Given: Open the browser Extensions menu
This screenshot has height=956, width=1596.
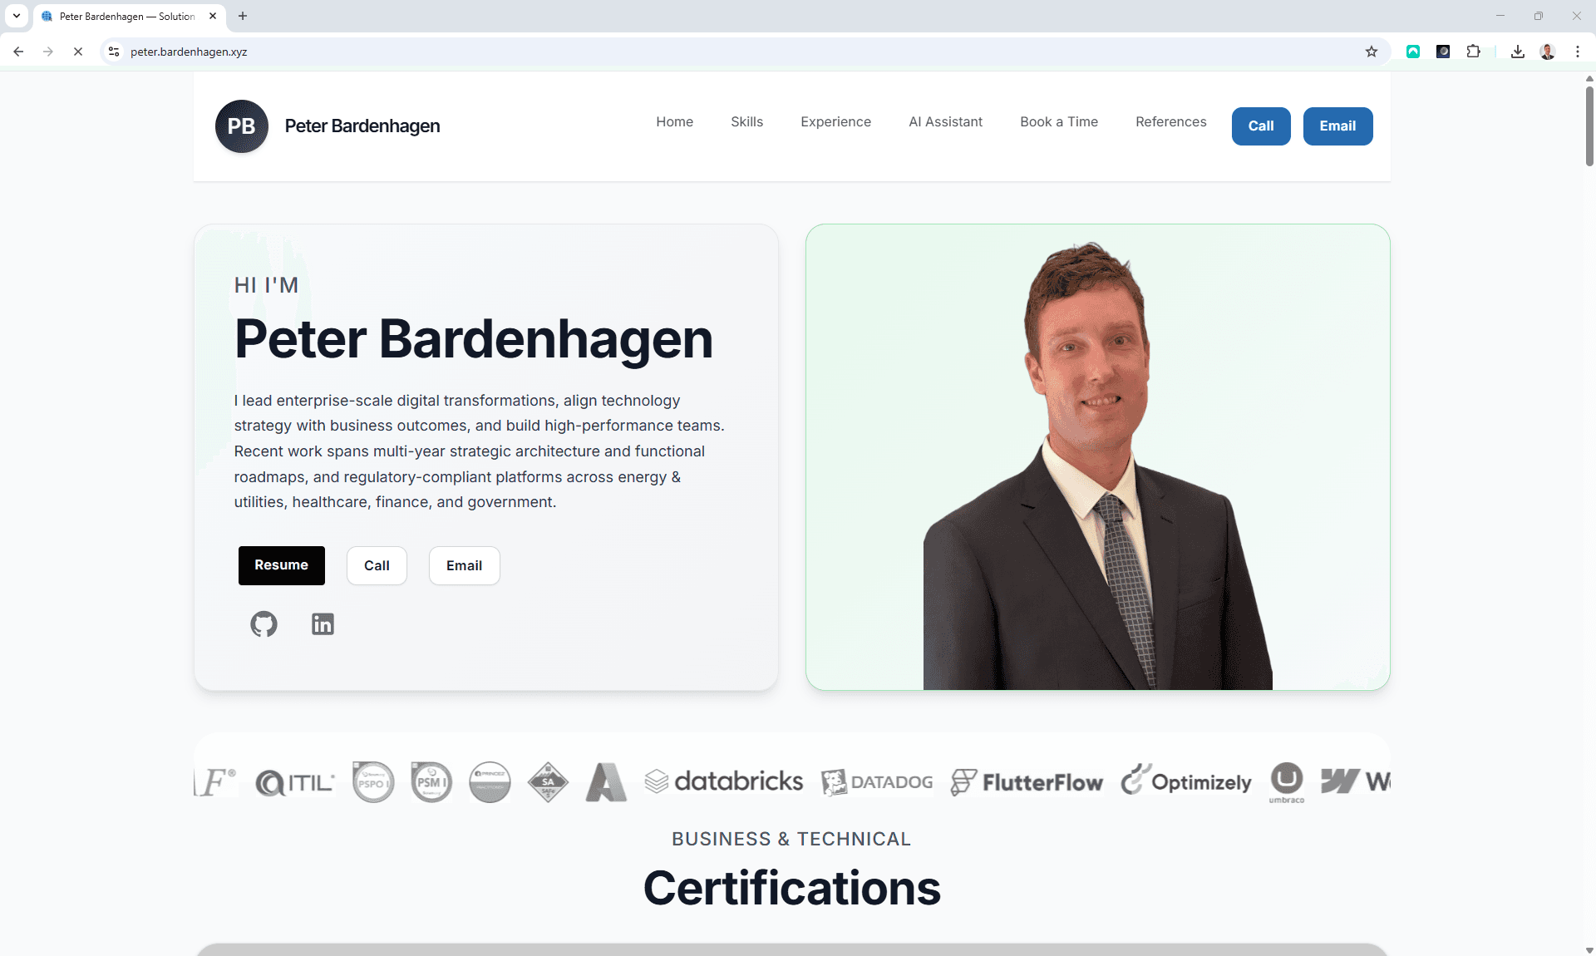Looking at the screenshot, I should click(x=1473, y=52).
